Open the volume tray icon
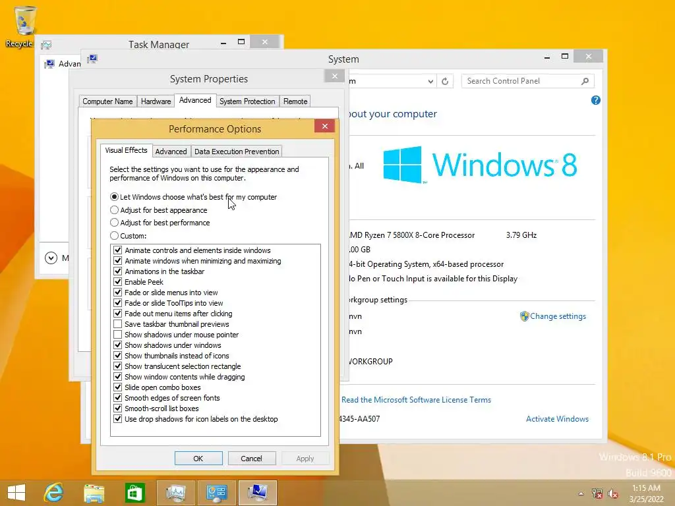 click(x=613, y=493)
